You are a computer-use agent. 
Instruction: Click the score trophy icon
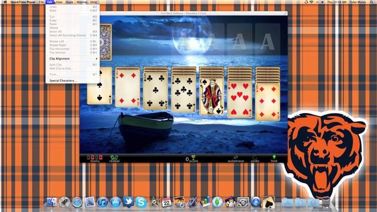[193, 158]
